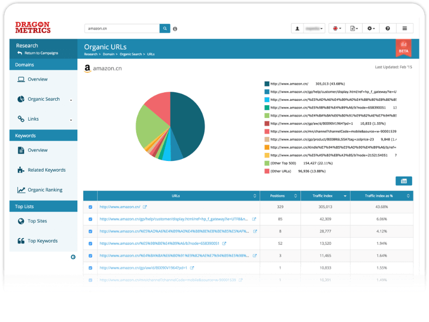Click Return to Campaigns link
429x322 pixels.
41,53
